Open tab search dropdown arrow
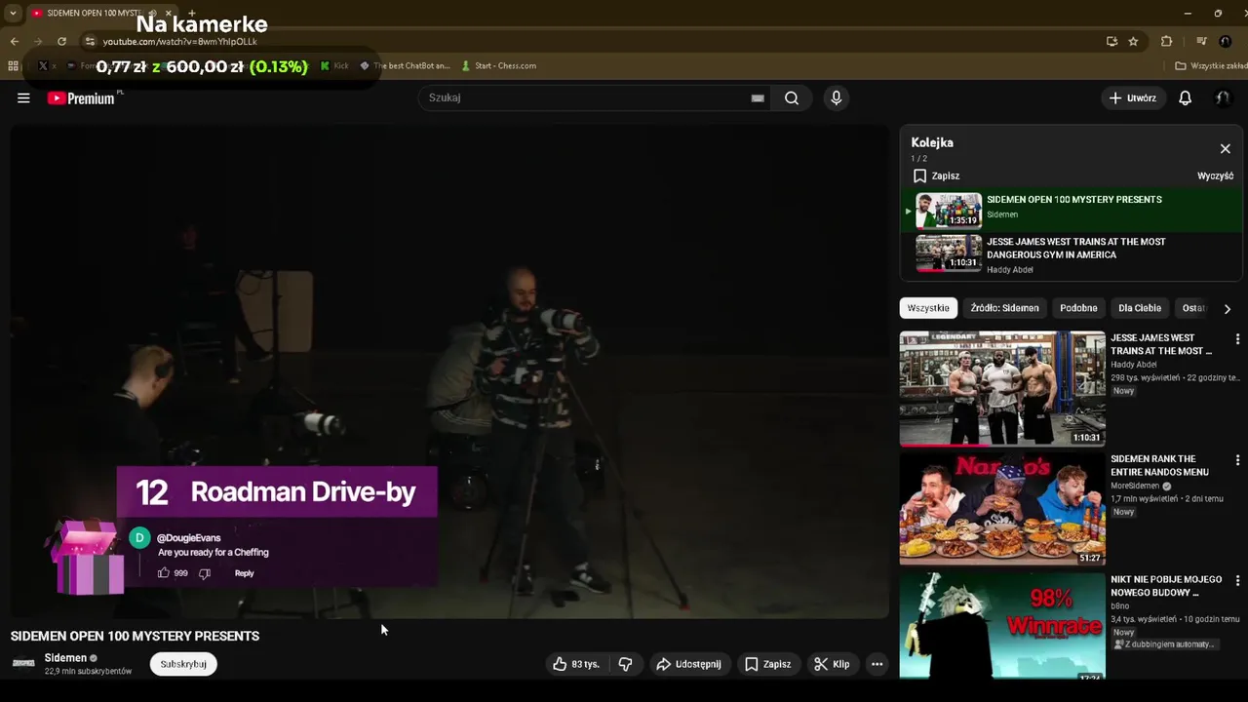1248x702 pixels. click(x=13, y=13)
